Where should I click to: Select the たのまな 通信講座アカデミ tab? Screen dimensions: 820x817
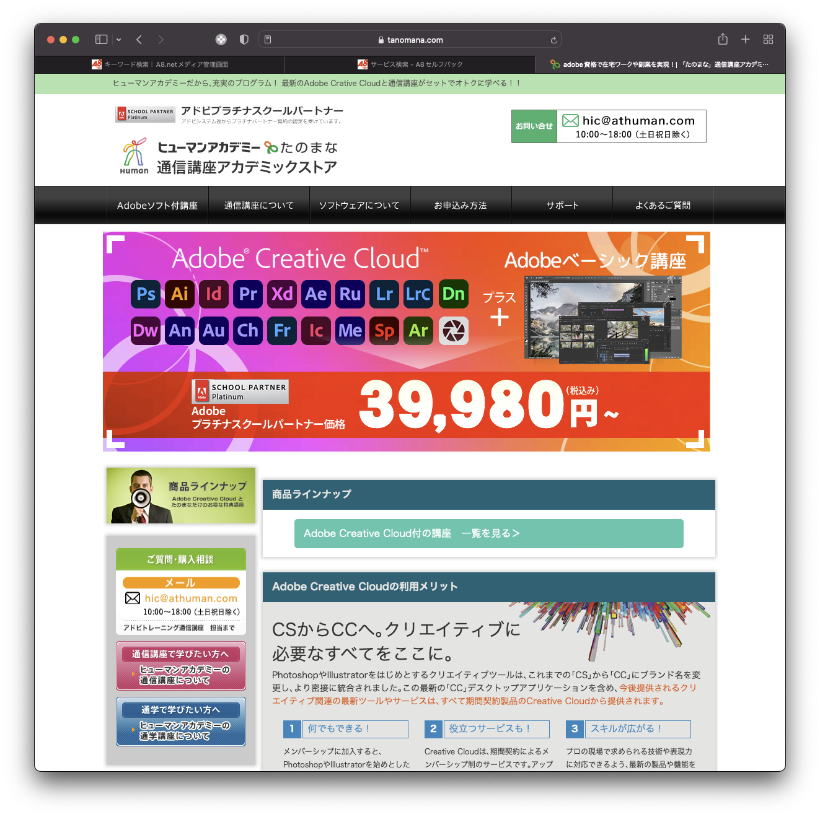click(660, 64)
